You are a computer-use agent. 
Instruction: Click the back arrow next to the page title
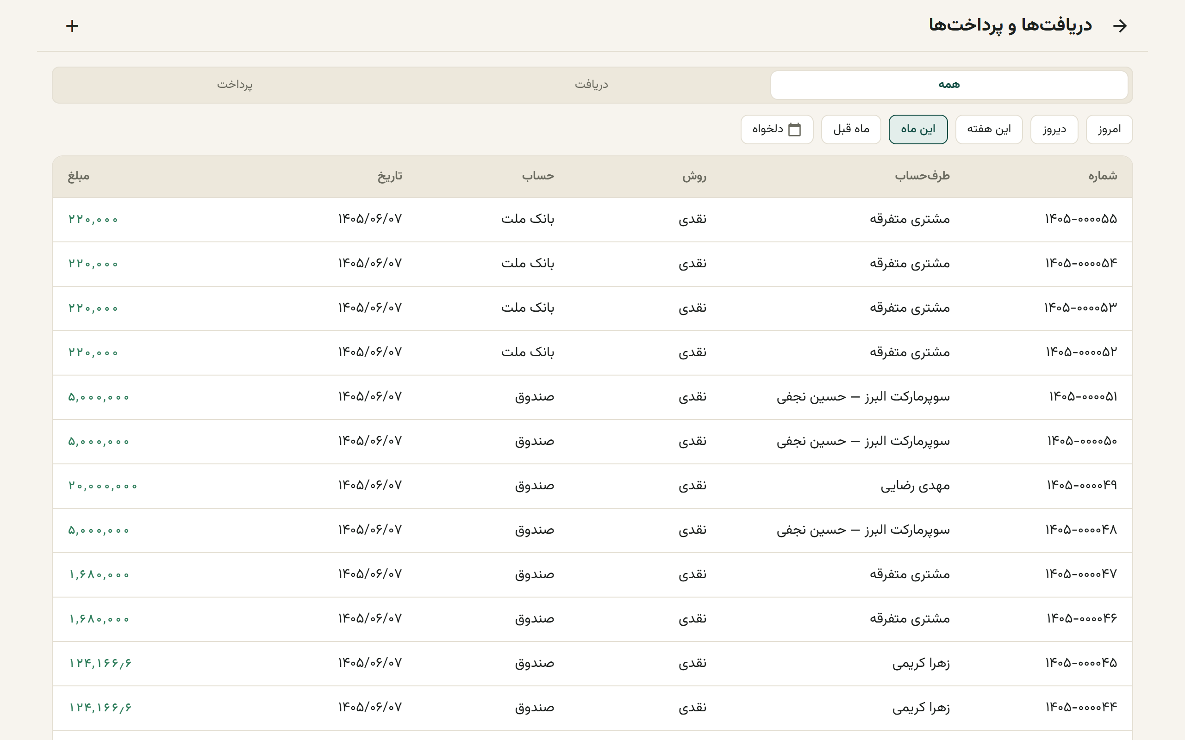coord(1120,26)
